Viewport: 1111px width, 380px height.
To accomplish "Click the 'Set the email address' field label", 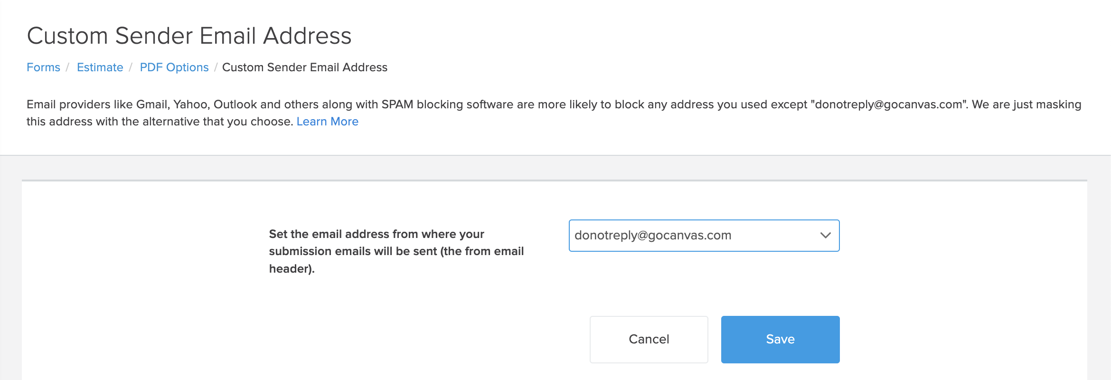I will [x=396, y=251].
